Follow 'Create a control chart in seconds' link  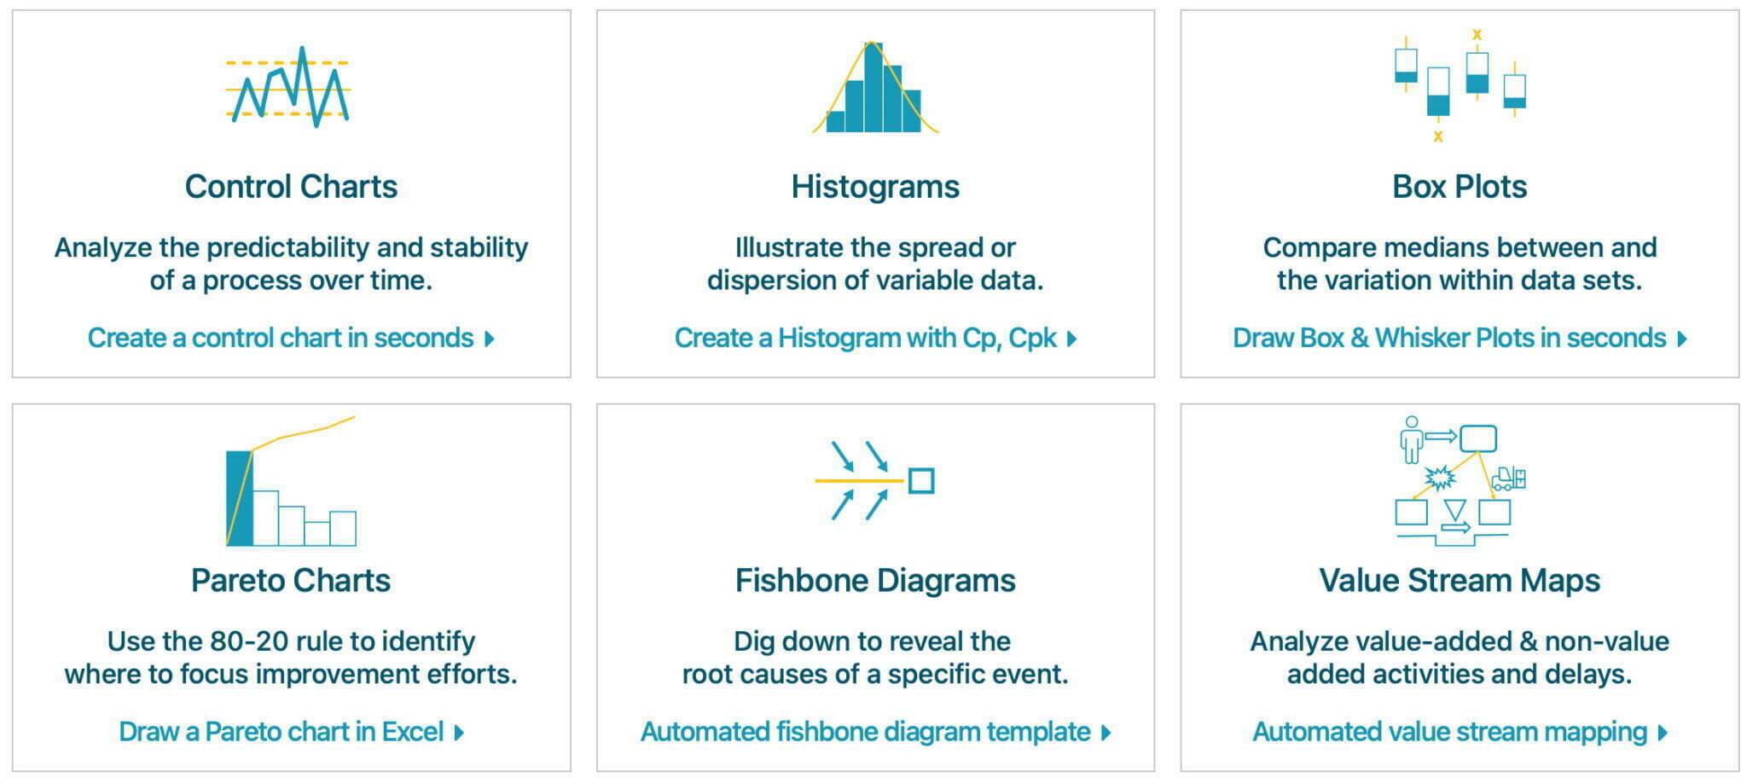[281, 338]
